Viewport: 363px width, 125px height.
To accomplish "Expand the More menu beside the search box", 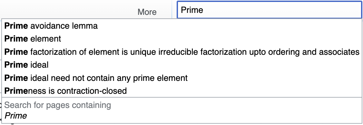I will coord(147,12).
